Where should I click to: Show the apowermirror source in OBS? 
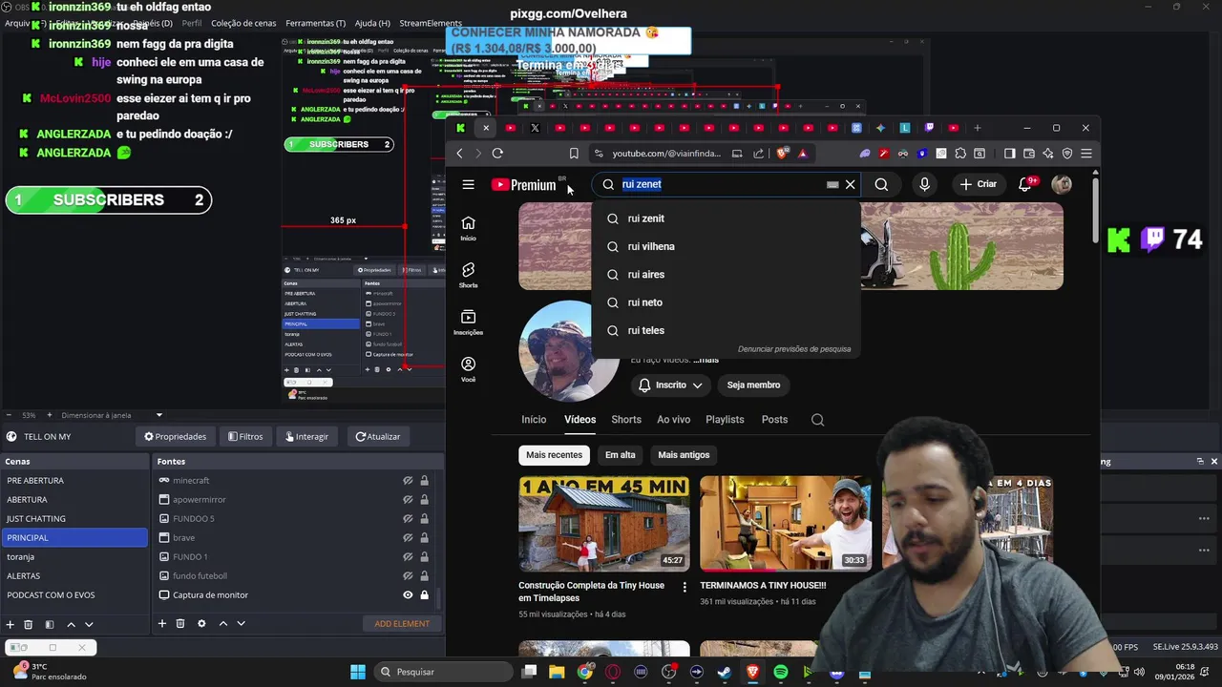pyautogui.click(x=408, y=500)
